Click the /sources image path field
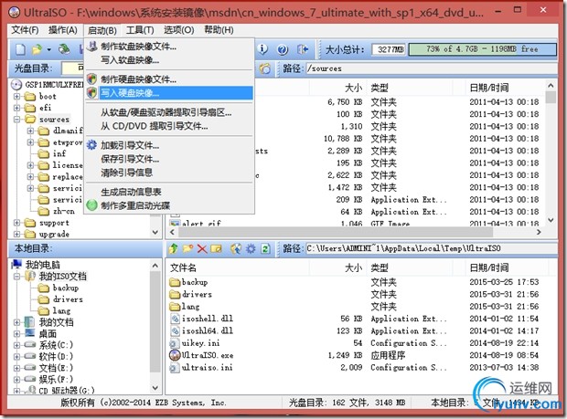Viewport: 567px width, 419px height. click(x=431, y=68)
